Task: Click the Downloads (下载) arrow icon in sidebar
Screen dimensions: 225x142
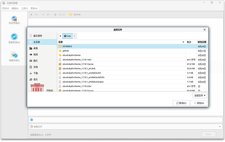Action: pos(31,73)
